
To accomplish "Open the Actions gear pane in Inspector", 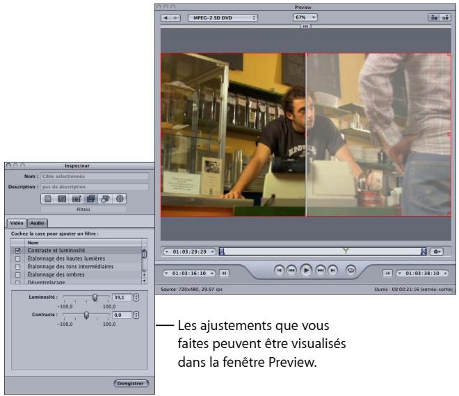I will pos(120,199).
